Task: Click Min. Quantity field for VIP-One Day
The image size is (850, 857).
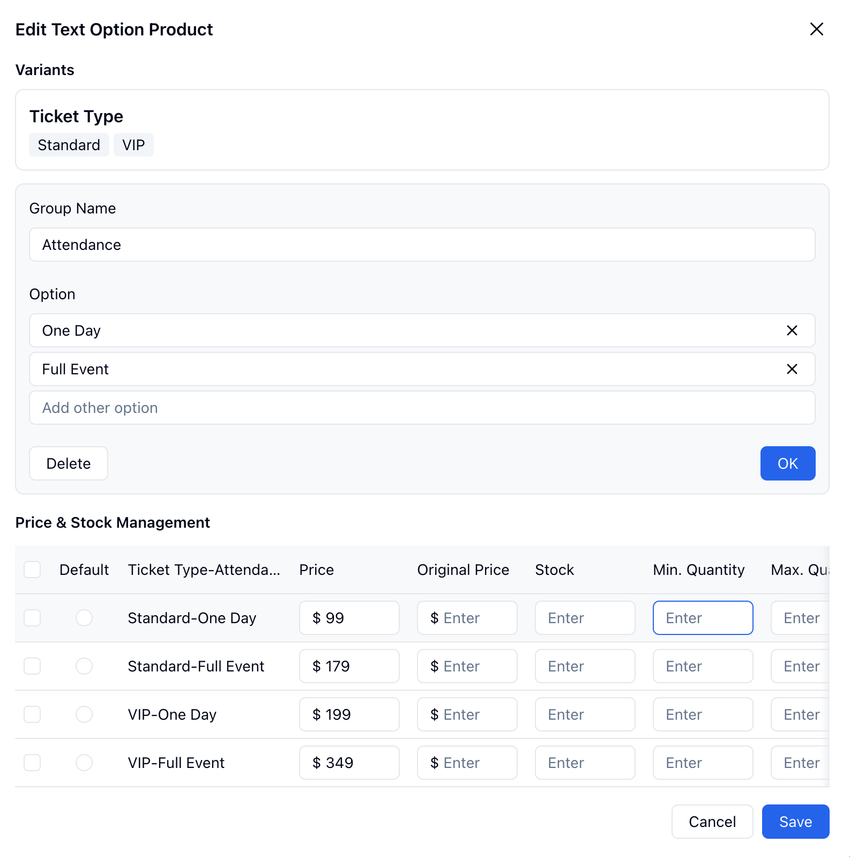Action: tap(703, 714)
